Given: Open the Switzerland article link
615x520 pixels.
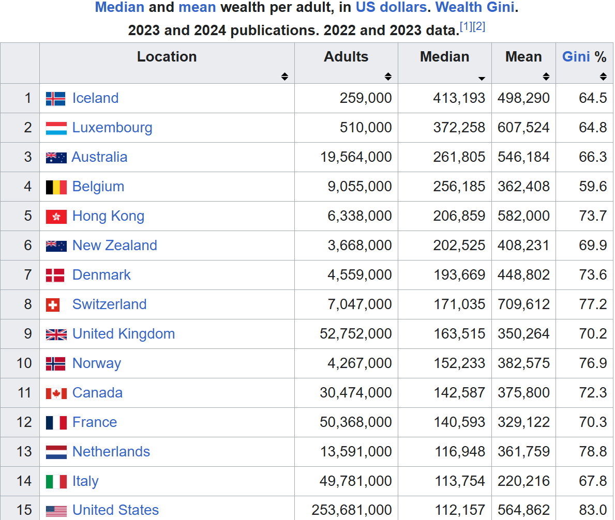Looking at the screenshot, I should click(110, 304).
